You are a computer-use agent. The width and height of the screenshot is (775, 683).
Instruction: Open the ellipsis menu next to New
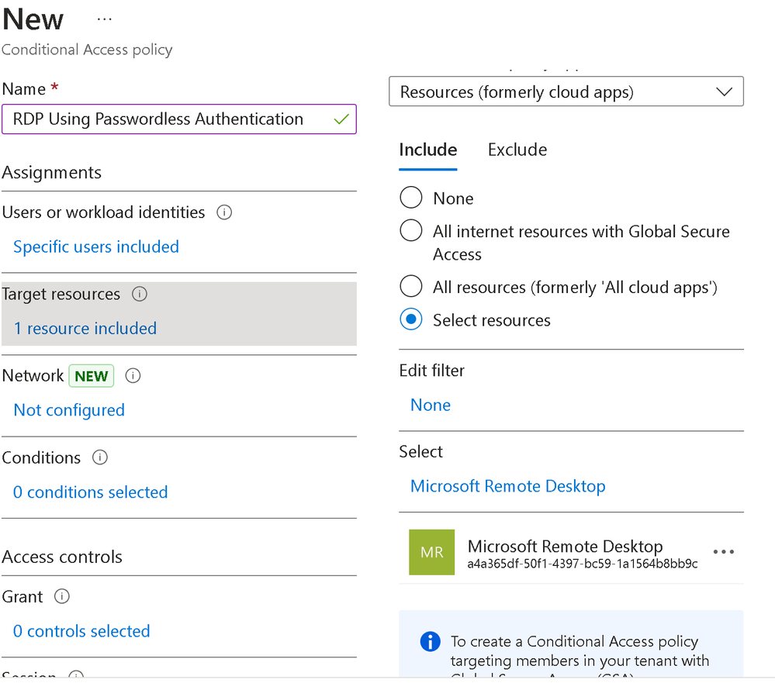pos(104,19)
